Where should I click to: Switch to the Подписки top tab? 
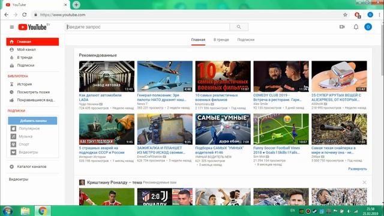coord(245,40)
